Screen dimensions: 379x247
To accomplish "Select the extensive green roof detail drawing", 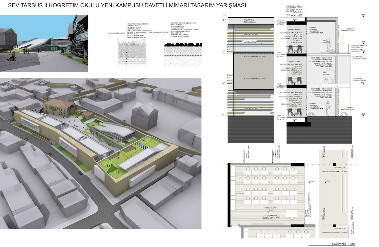I will 183,54.
